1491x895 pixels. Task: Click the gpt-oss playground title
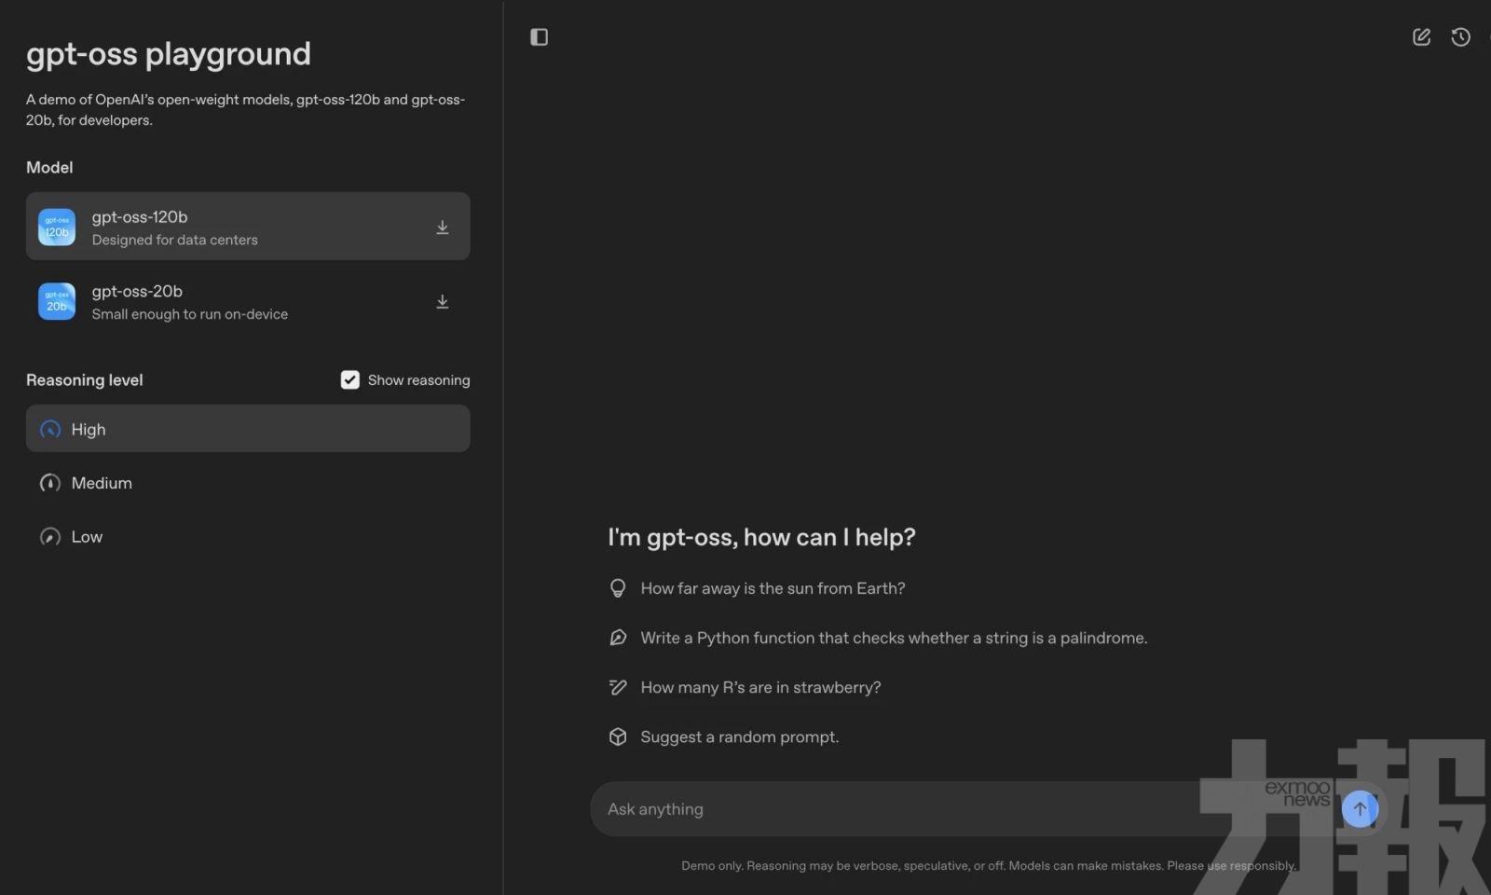coord(169,54)
